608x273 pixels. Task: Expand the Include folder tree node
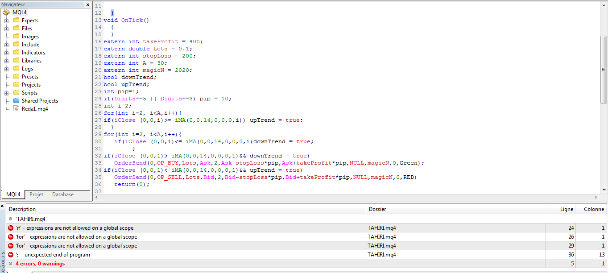(x=7, y=45)
